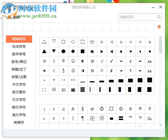Viewport: 168px width, 140px height.
Task: Select the 日文字符 category
Action: pyautogui.click(x=19, y=100)
